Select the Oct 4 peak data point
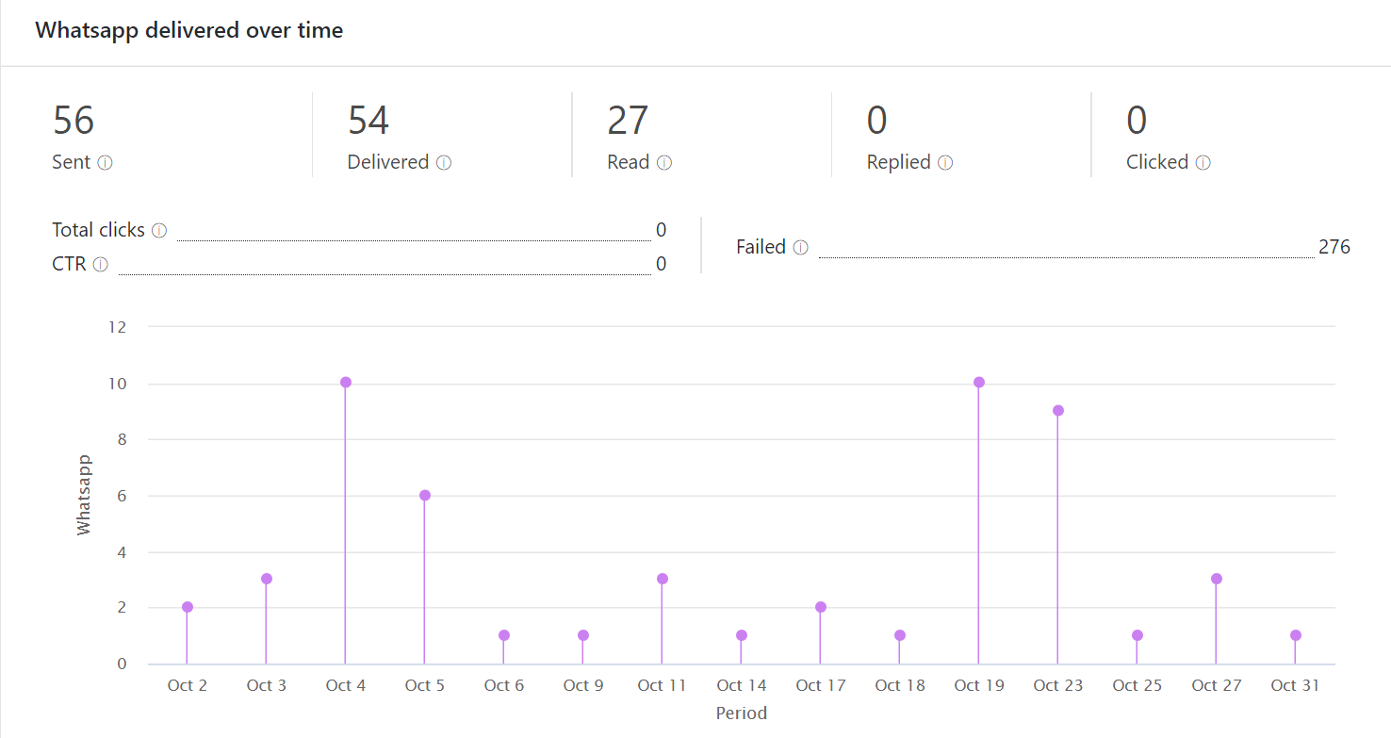Image resolution: width=1391 pixels, height=738 pixels. click(346, 382)
